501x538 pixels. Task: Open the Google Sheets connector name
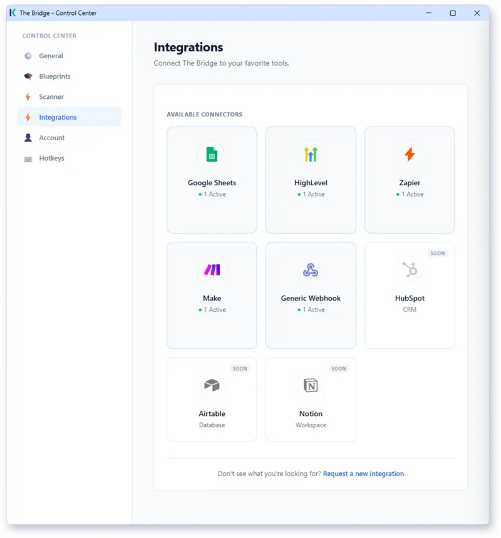click(x=212, y=183)
